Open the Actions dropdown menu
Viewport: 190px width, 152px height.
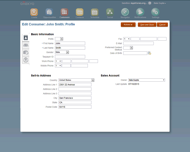(x=128, y=25)
